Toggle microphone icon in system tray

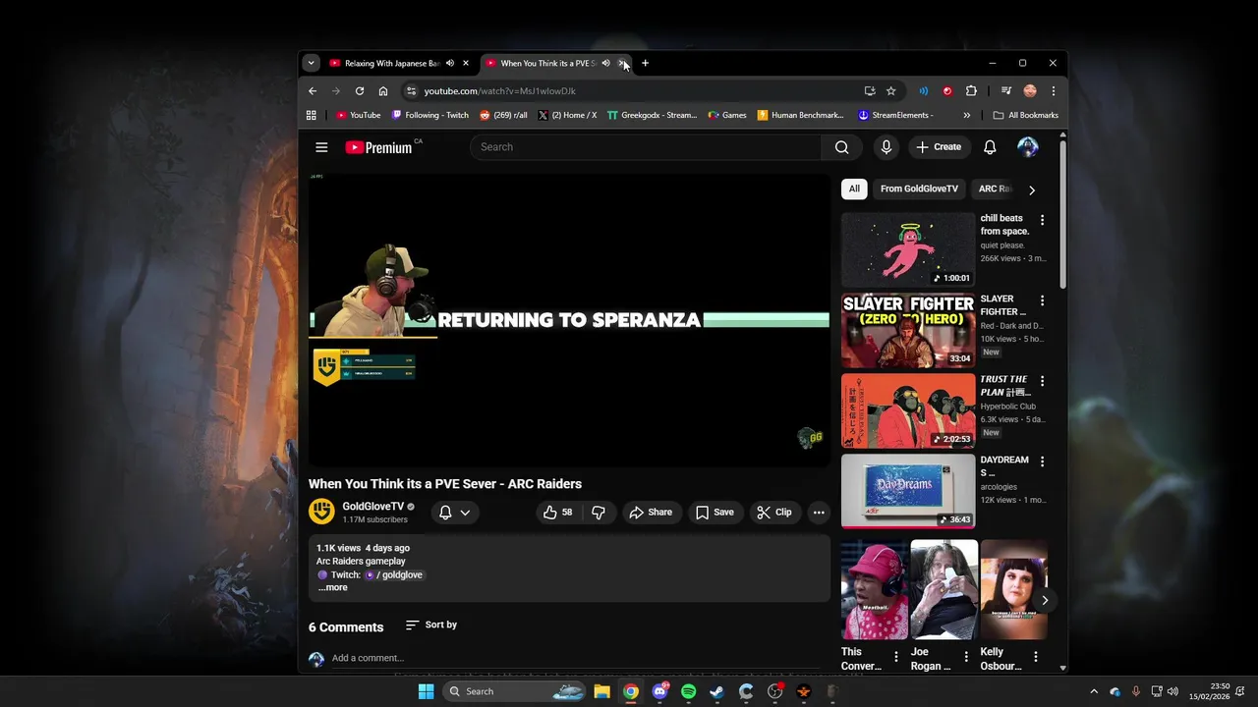(1136, 691)
